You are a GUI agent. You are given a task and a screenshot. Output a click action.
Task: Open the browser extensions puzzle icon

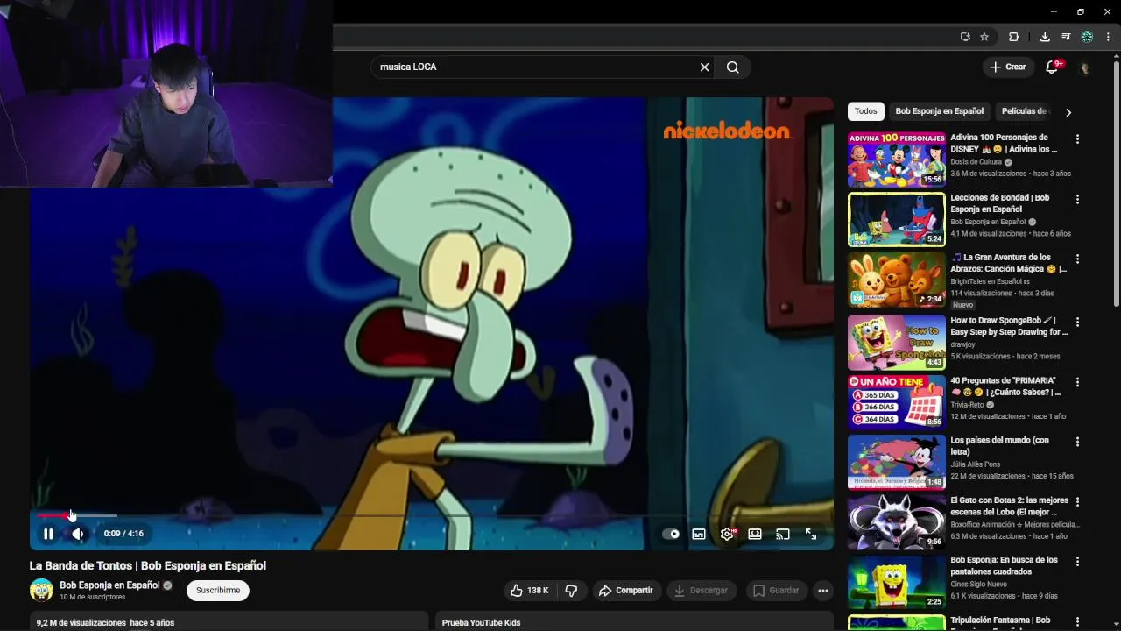[1014, 37]
